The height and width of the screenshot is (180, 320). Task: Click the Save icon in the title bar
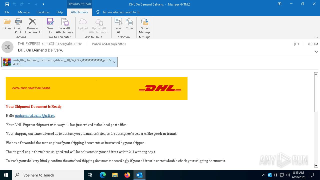(7, 4)
